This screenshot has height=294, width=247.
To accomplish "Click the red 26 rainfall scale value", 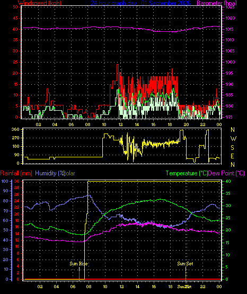I will point(16,194).
